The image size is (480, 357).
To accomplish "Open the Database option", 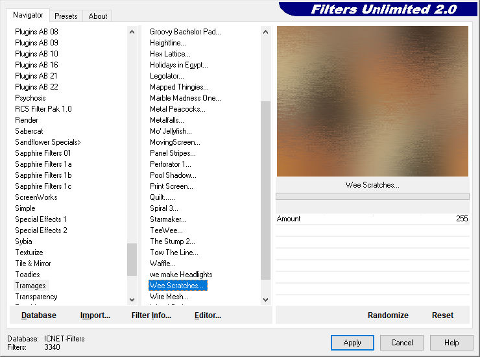I will (x=39, y=315).
